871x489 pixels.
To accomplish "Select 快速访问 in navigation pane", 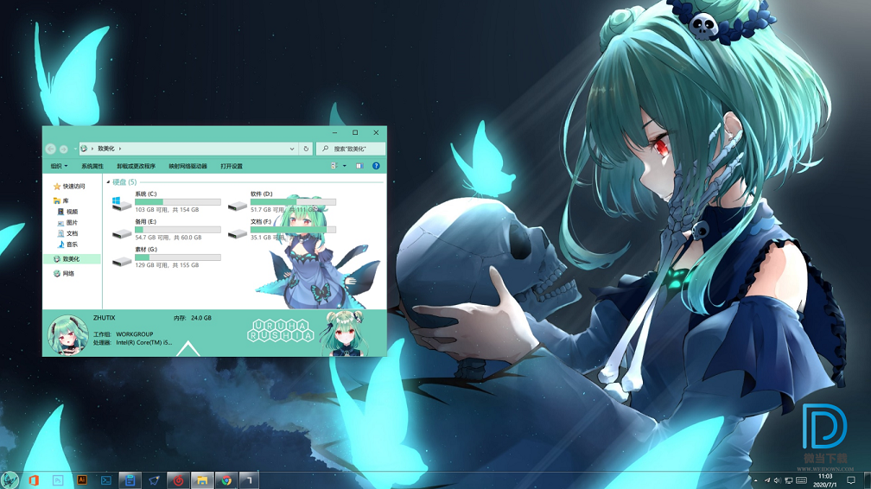I will [69, 187].
